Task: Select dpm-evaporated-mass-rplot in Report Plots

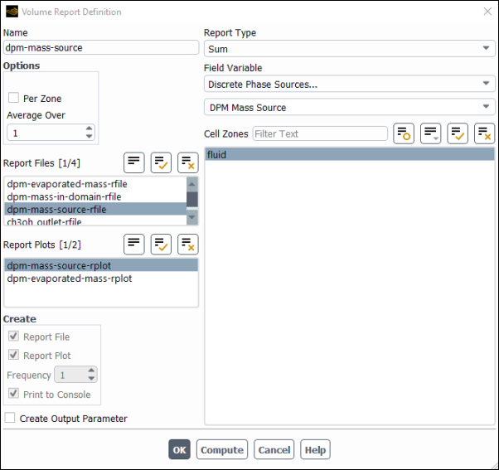Action: point(101,279)
